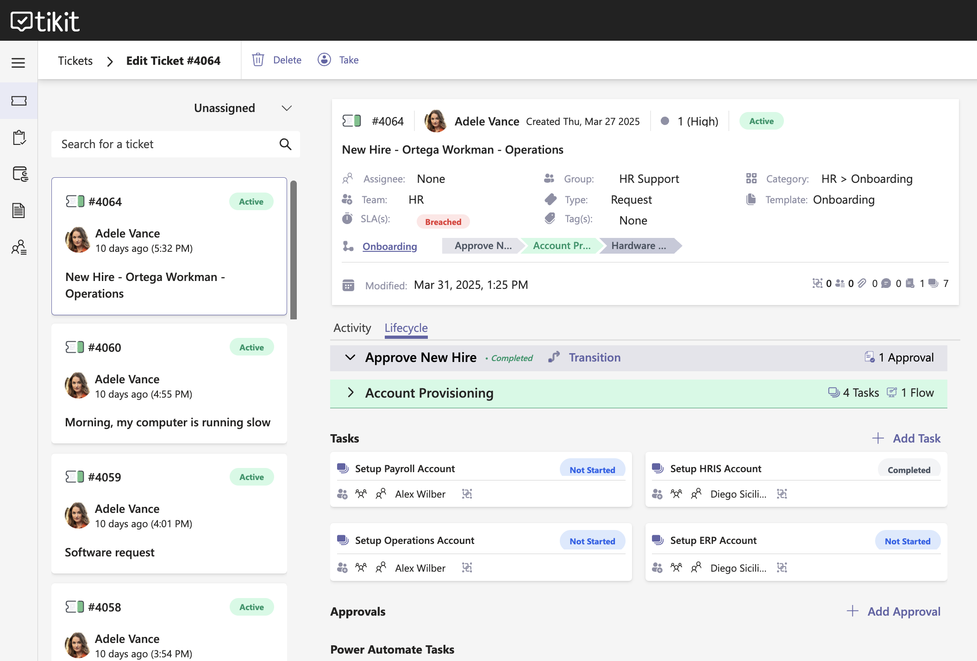Image resolution: width=977 pixels, height=661 pixels.
Task: Open the Unassigned filter dropdown
Action: click(x=243, y=108)
